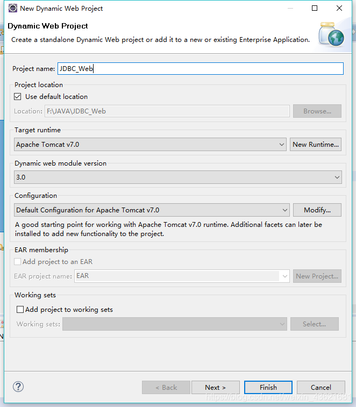Click the EAR membership group label

(x=41, y=249)
